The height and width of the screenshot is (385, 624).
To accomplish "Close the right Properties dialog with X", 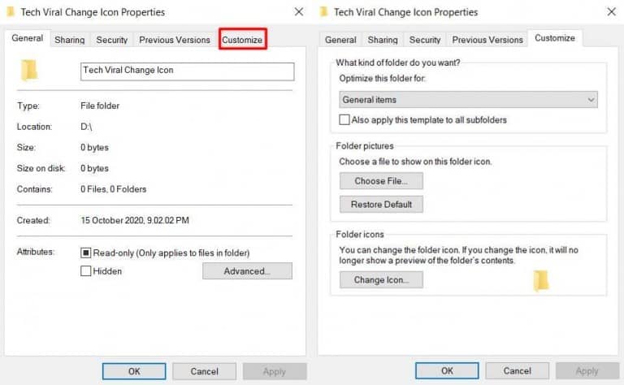I will point(610,12).
